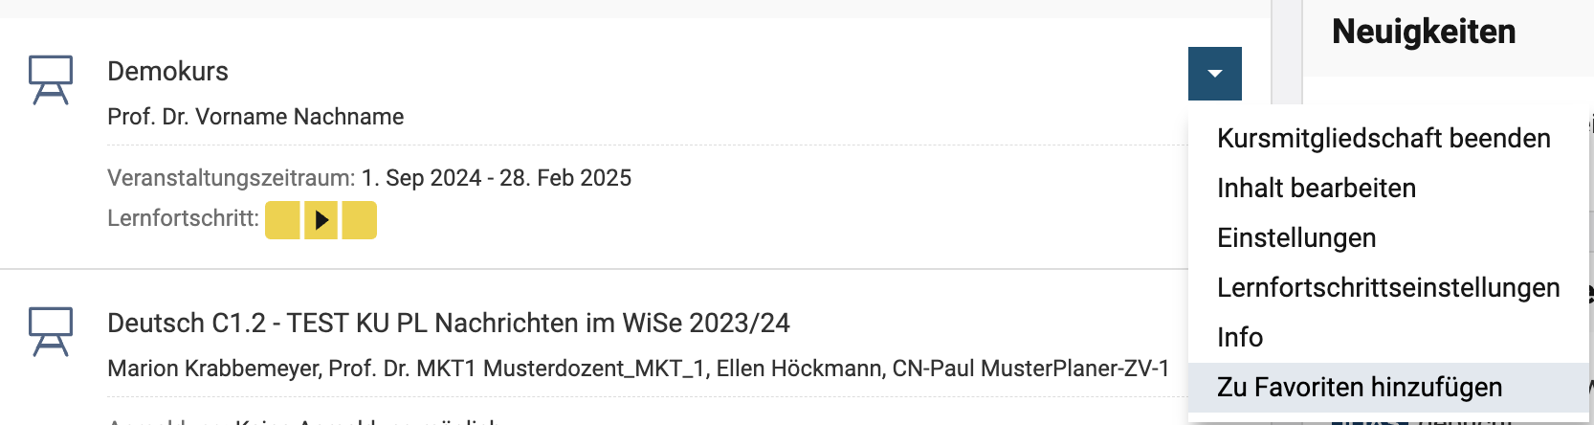
Task: Click the last yellow Lernfortschritt box
Action: point(360,220)
